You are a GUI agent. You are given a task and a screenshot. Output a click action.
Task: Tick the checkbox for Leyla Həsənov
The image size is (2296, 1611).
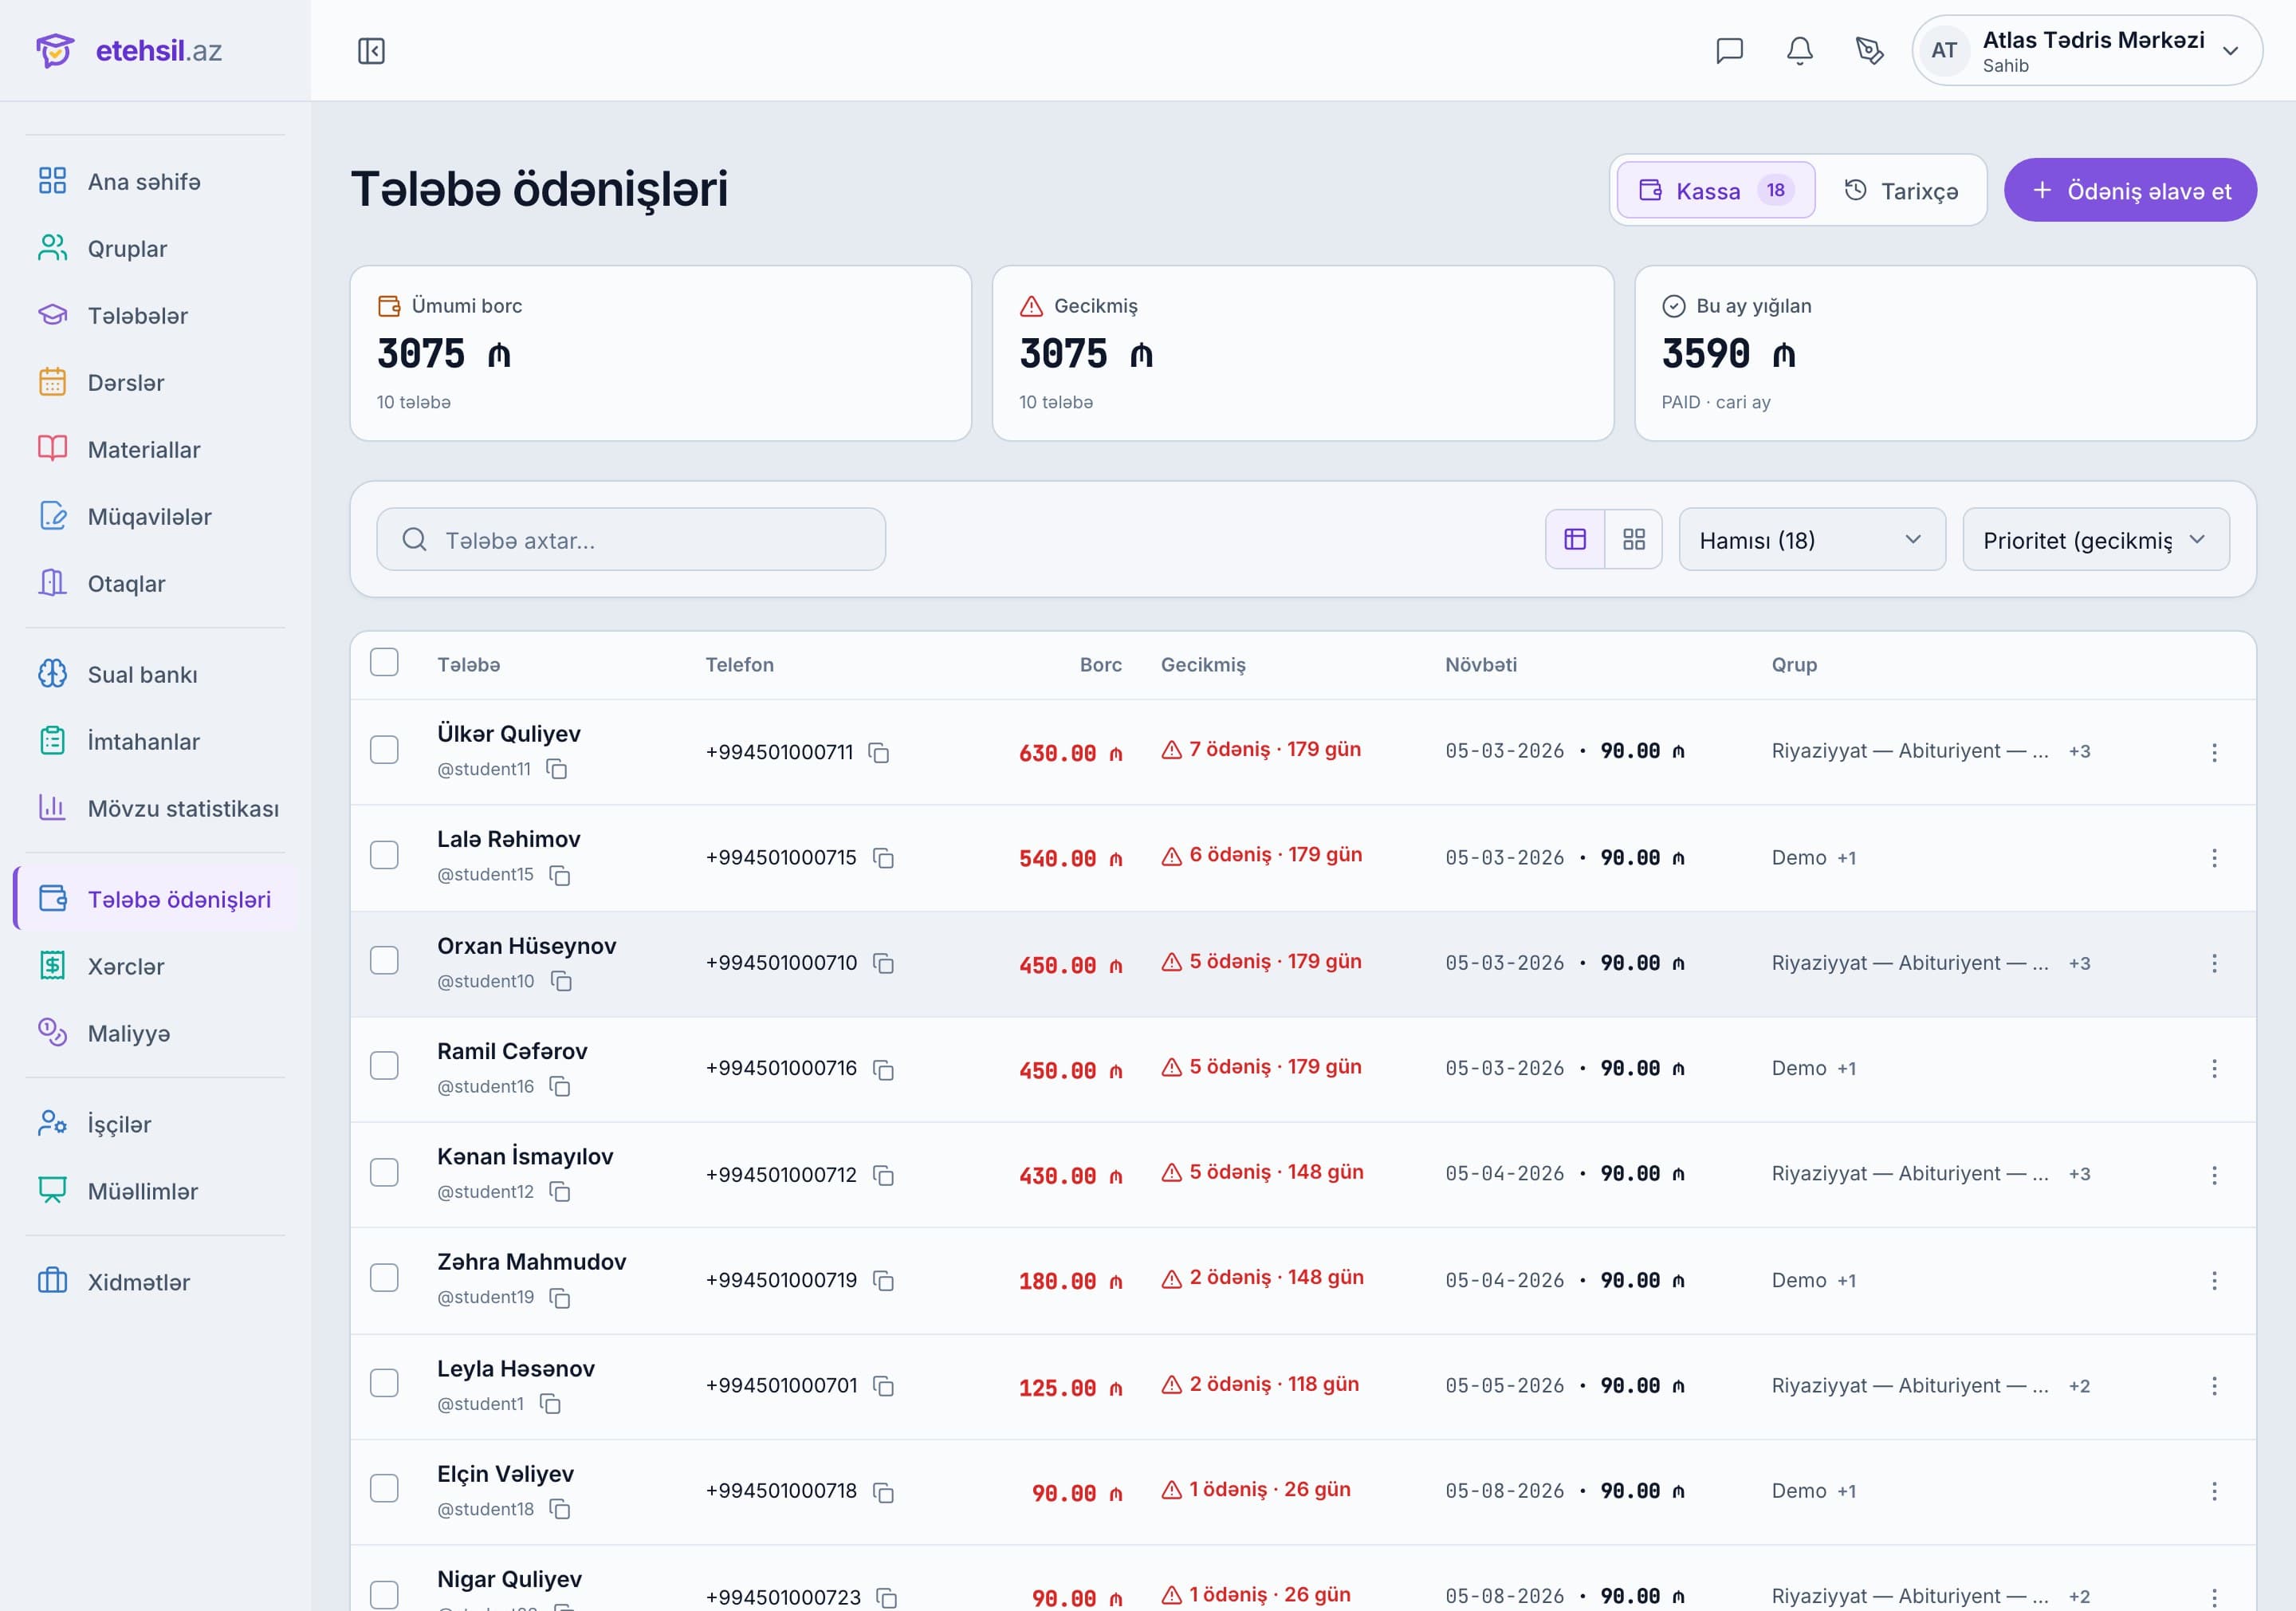click(x=384, y=1384)
